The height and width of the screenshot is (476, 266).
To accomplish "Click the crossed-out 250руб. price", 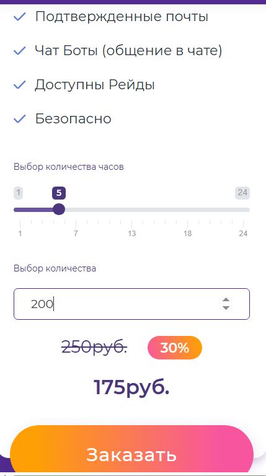I will click(94, 348).
